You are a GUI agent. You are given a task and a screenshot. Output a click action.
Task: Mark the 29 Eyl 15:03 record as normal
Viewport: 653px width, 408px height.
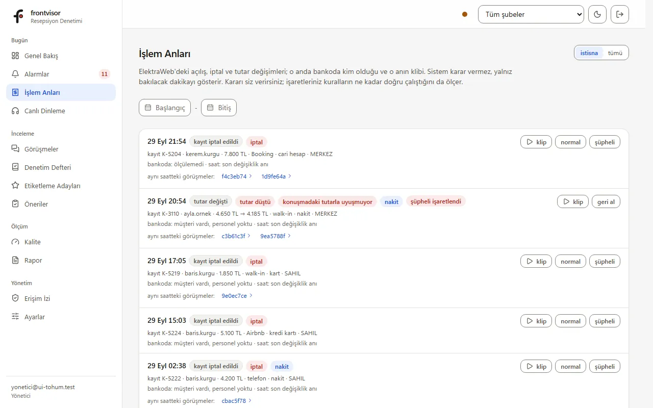570,321
